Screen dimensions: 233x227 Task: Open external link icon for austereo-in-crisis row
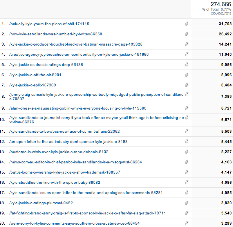coord(187,152)
